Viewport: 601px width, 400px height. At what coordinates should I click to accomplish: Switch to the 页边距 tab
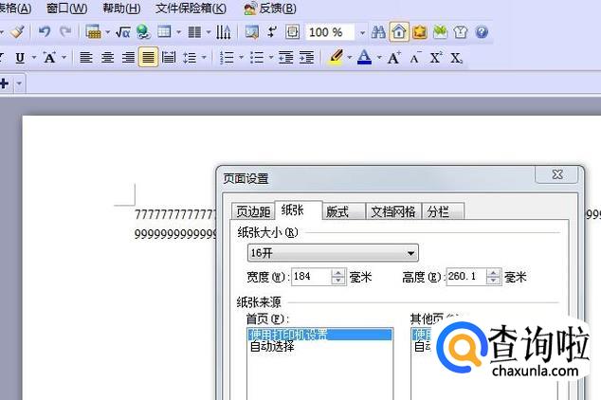click(x=253, y=211)
